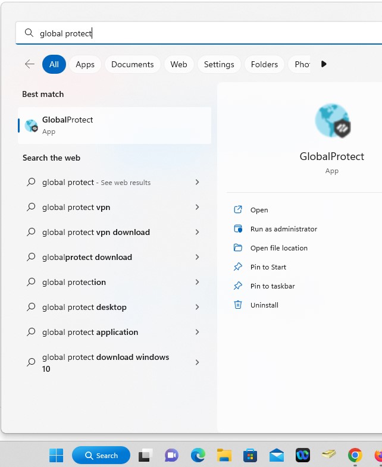382x467 pixels.
Task: Click the search icon next to 'global protection'
Action: (31, 282)
